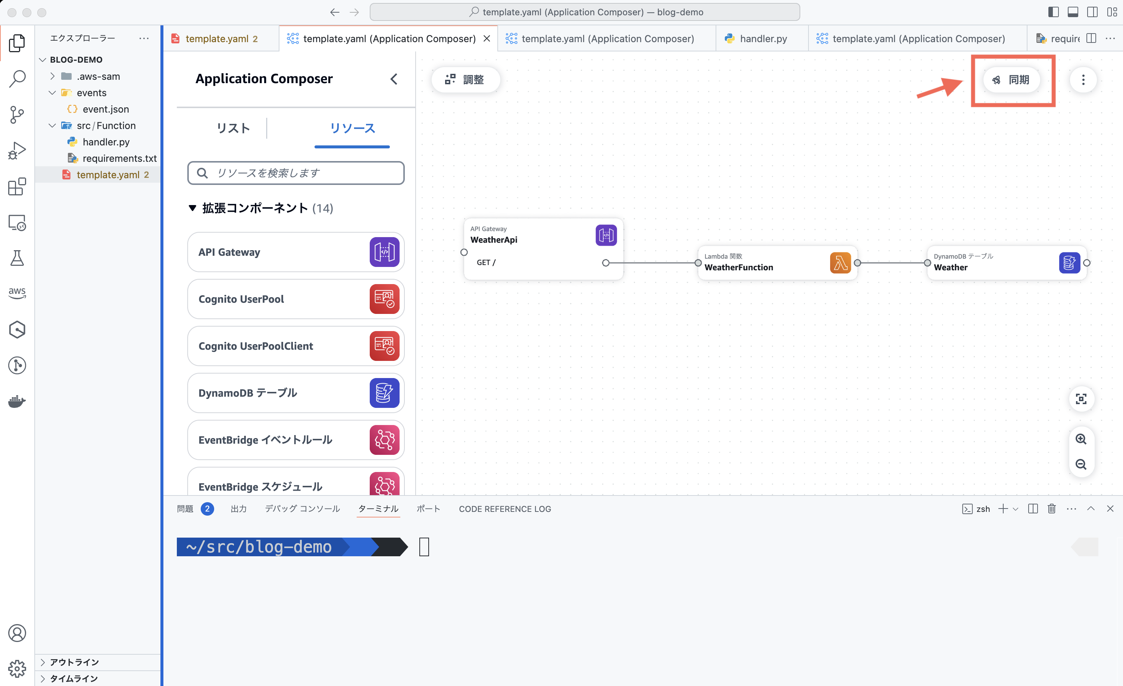Open the Explorer view in activity bar

point(17,43)
